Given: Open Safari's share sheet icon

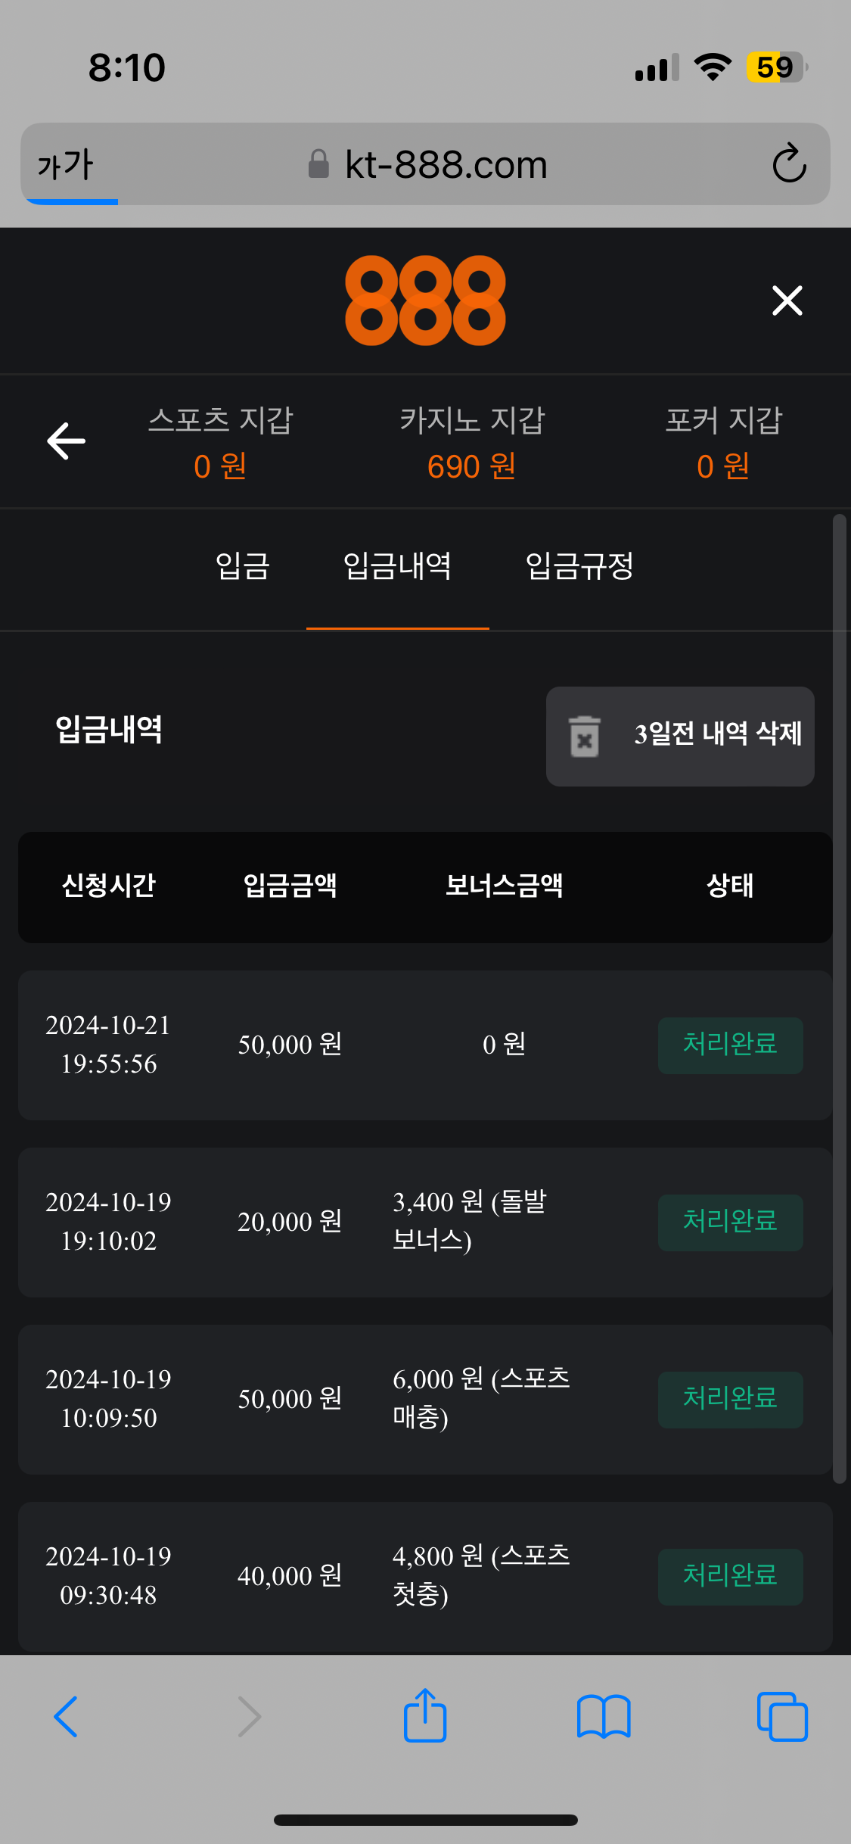Looking at the screenshot, I should (x=425, y=1716).
